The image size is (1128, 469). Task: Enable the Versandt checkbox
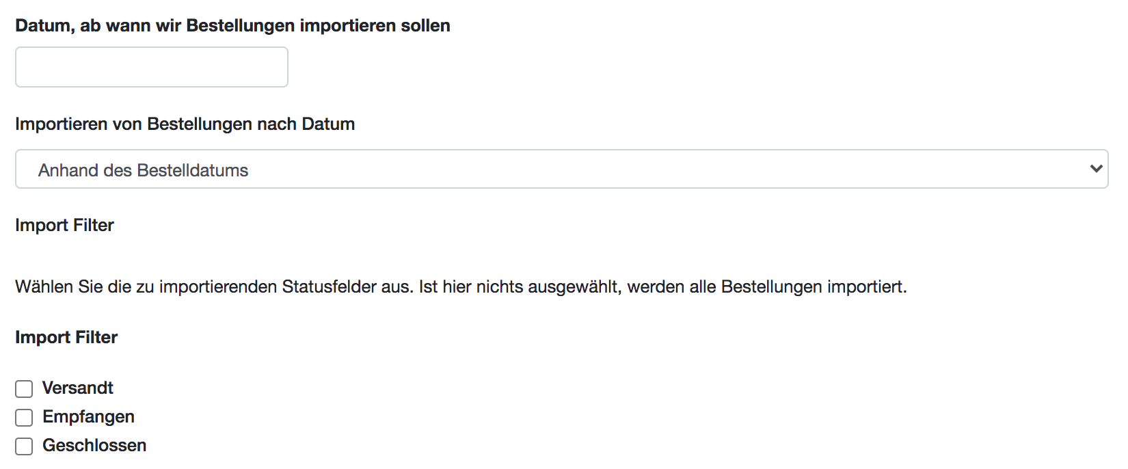(24, 389)
